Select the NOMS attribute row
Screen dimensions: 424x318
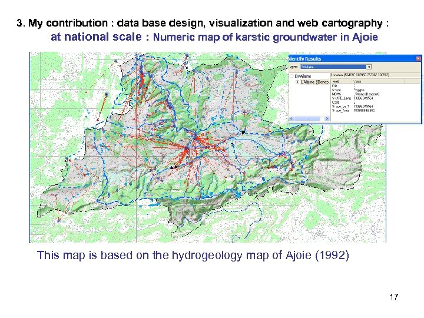click(x=375, y=94)
